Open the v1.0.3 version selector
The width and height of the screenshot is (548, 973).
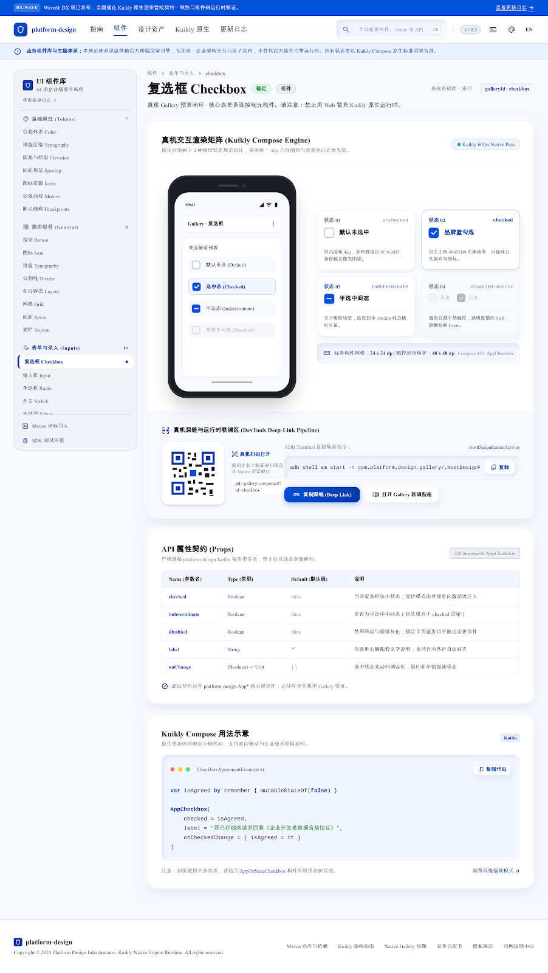pyautogui.click(x=470, y=29)
